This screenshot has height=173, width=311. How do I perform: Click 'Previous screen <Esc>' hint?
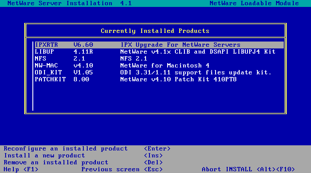pos(122,170)
